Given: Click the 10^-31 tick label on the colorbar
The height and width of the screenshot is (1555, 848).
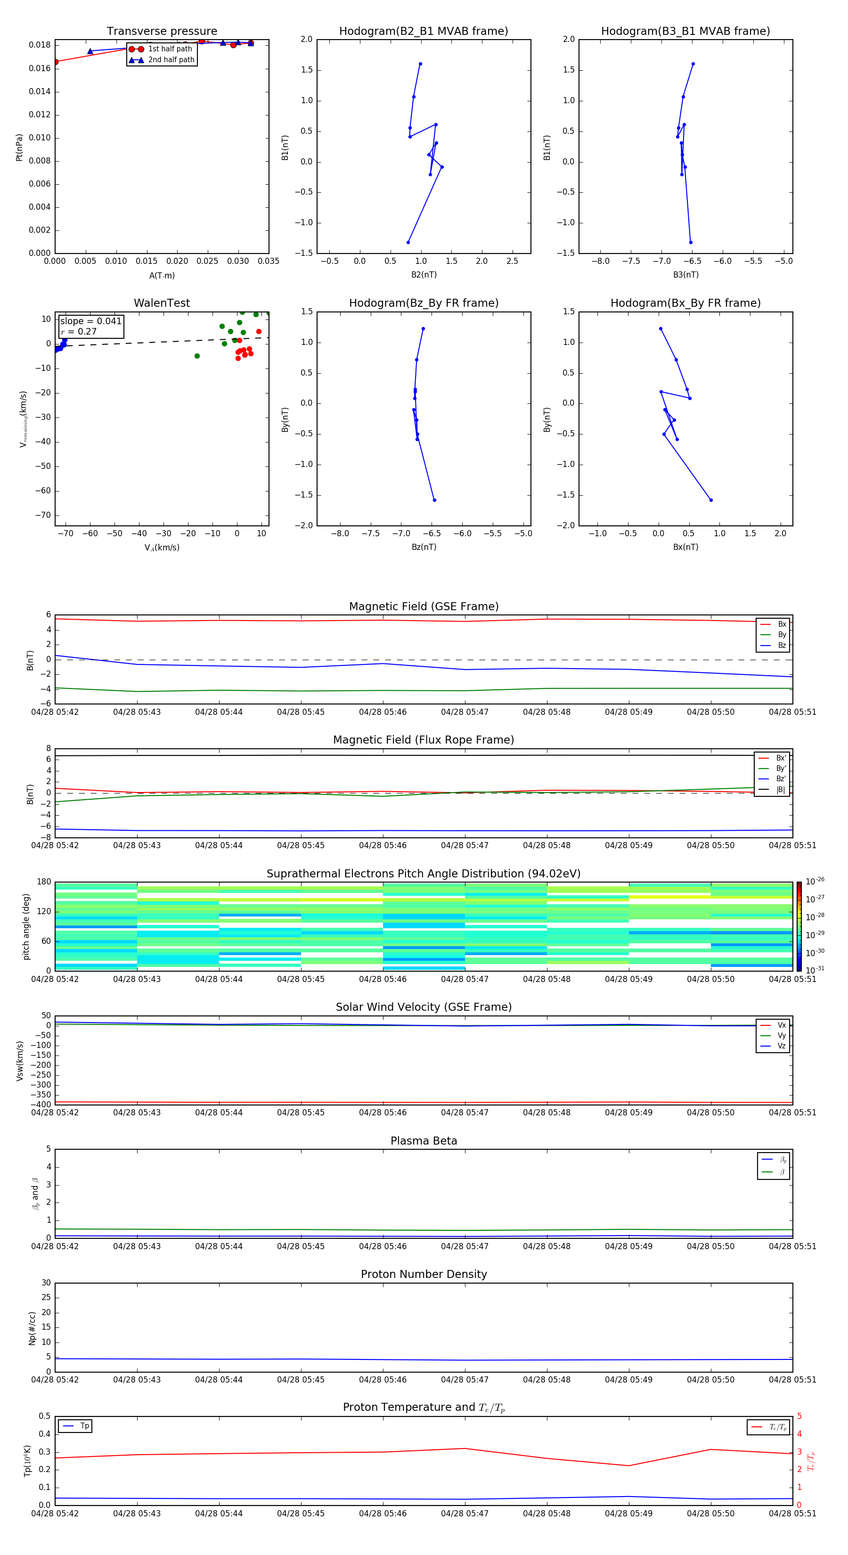Looking at the screenshot, I should pos(815,970).
